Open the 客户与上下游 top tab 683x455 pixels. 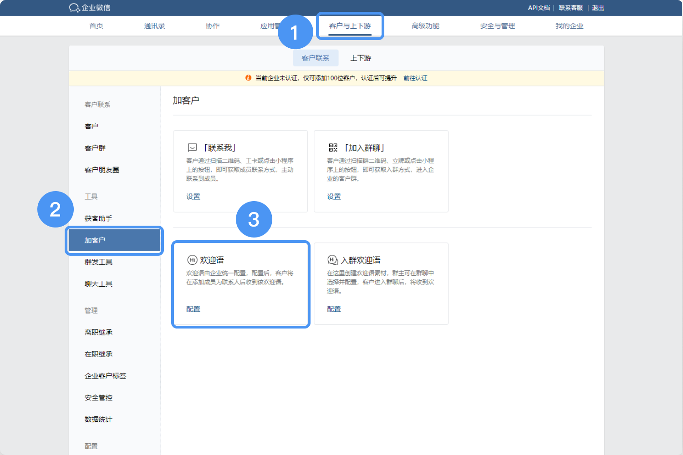pyautogui.click(x=350, y=26)
